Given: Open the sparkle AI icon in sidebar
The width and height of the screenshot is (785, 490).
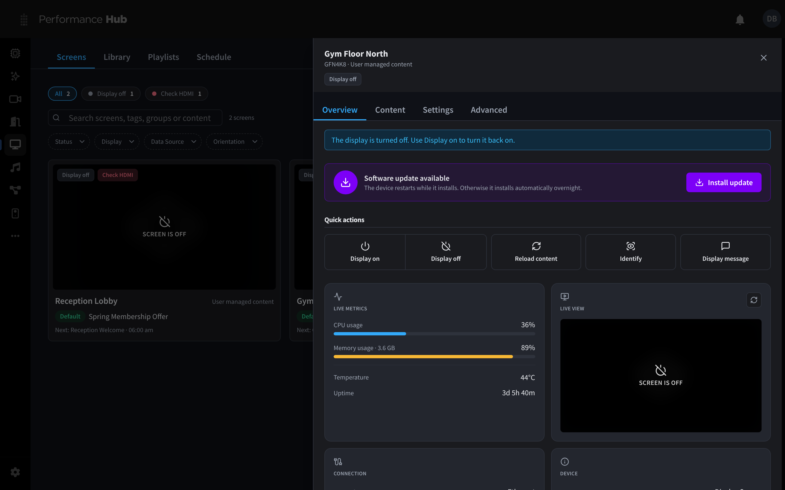Looking at the screenshot, I should click(x=15, y=76).
